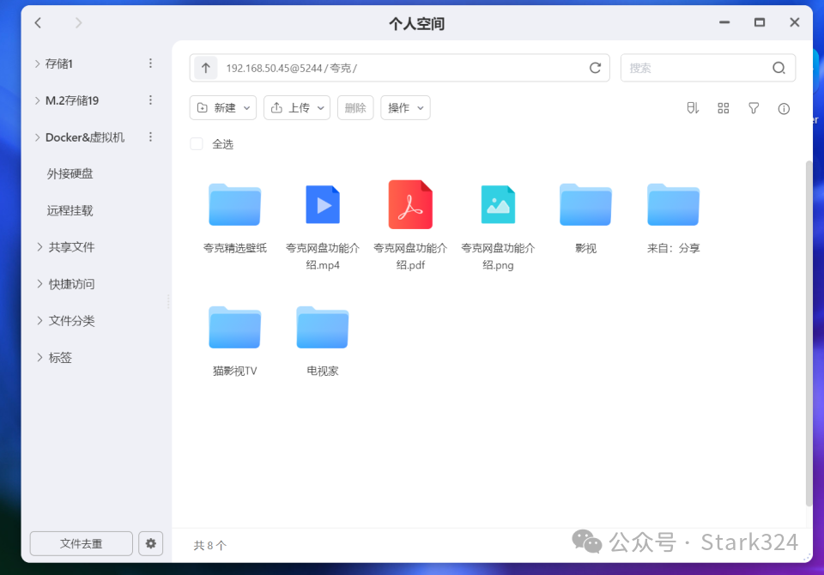Viewport: 824px width, 575px height.
Task: Click into the 搜索 search field
Action: (x=695, y=68)
